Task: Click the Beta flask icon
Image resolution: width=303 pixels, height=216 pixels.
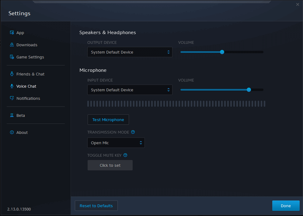Action: (x=12, y=116)
